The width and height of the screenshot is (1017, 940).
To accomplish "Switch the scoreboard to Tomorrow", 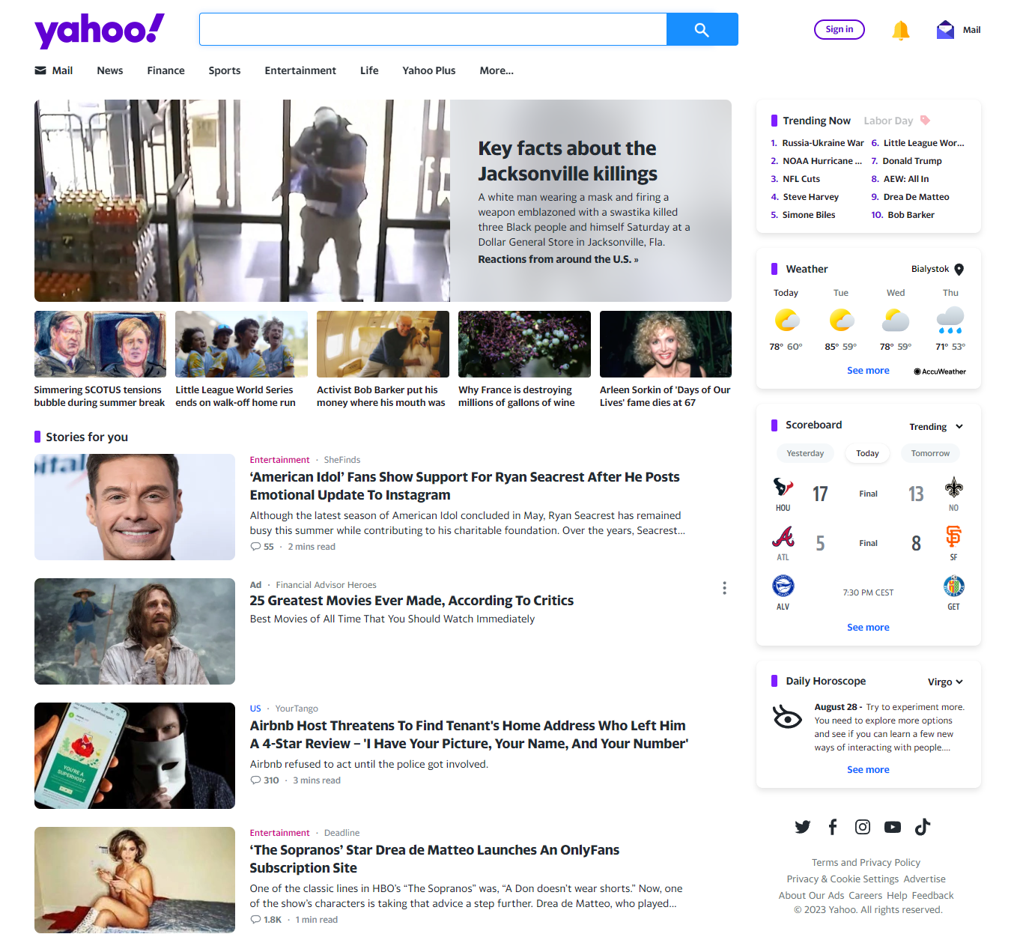I will [930, 453].
